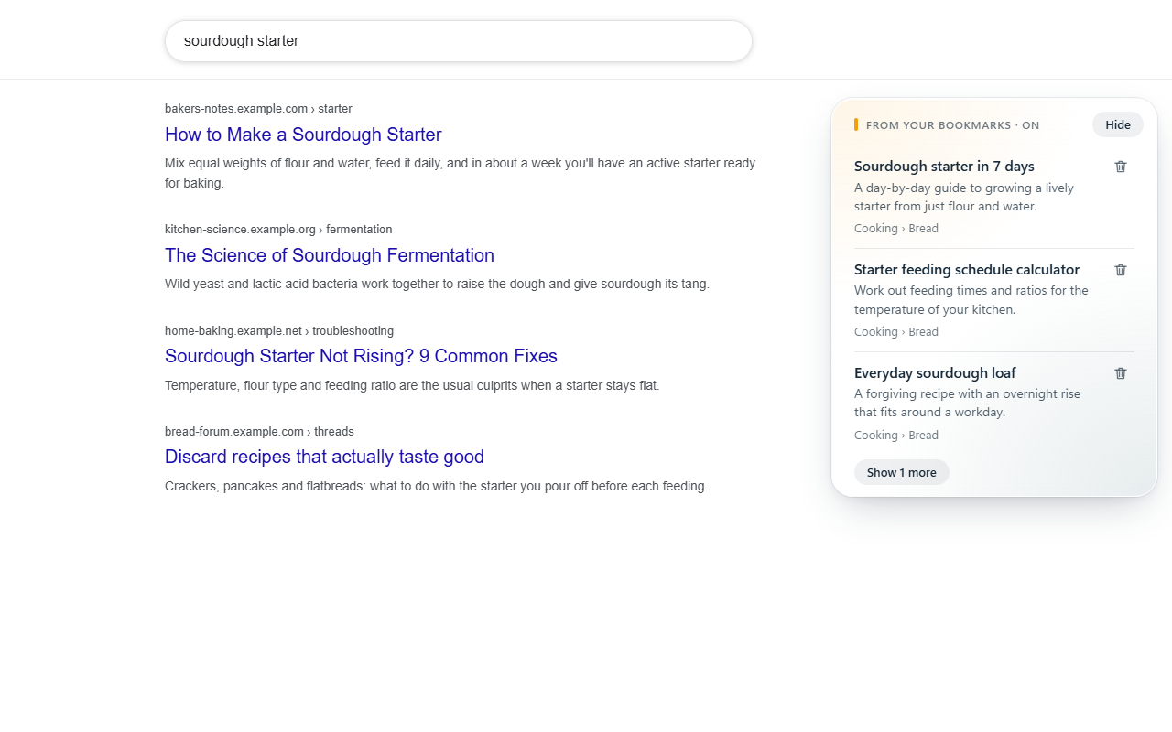Click 'Cooking › Bread' under 'Sourdough starter in 7 days'
The image size is (1172, 732).
click(896, 229)
